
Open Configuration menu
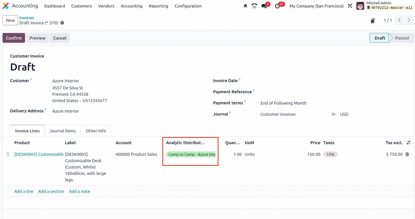click(x=188, y=6)
